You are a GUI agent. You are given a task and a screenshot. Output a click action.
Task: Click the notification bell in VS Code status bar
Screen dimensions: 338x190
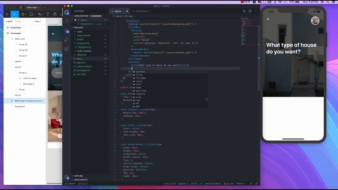[256, 184]
